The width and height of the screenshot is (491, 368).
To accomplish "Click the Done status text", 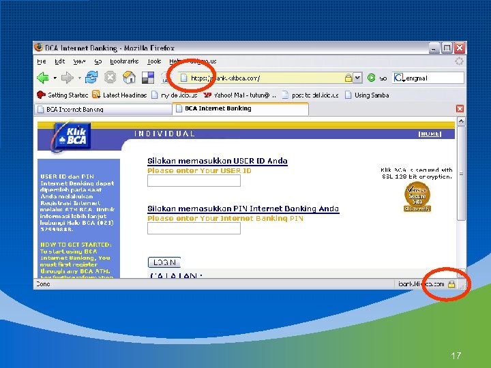I will click(43, 284).
